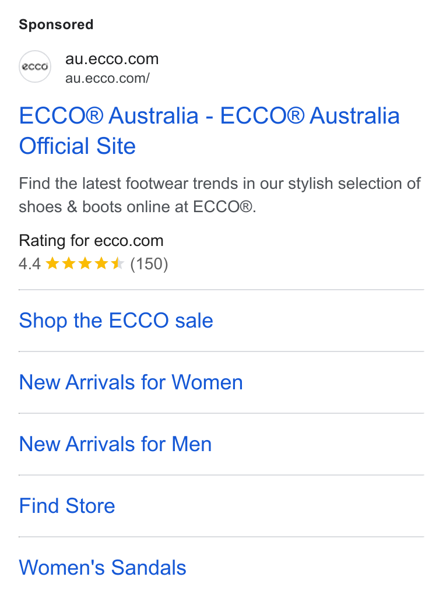
Task: Click the half-filled fifth rating star
Action: click(118, 263)
